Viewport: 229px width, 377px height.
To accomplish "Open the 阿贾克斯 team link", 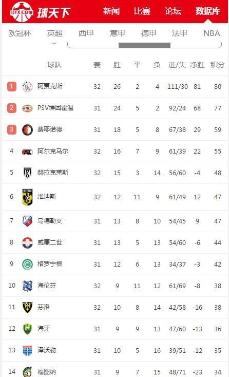I will tap(50, 86).
